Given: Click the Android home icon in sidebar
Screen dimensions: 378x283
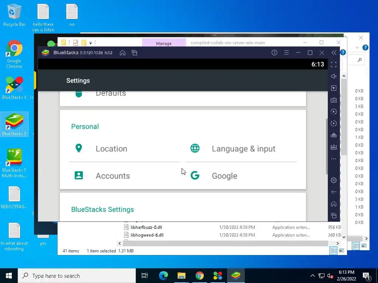Looking at the screenshot, I should tap(334, 204).
